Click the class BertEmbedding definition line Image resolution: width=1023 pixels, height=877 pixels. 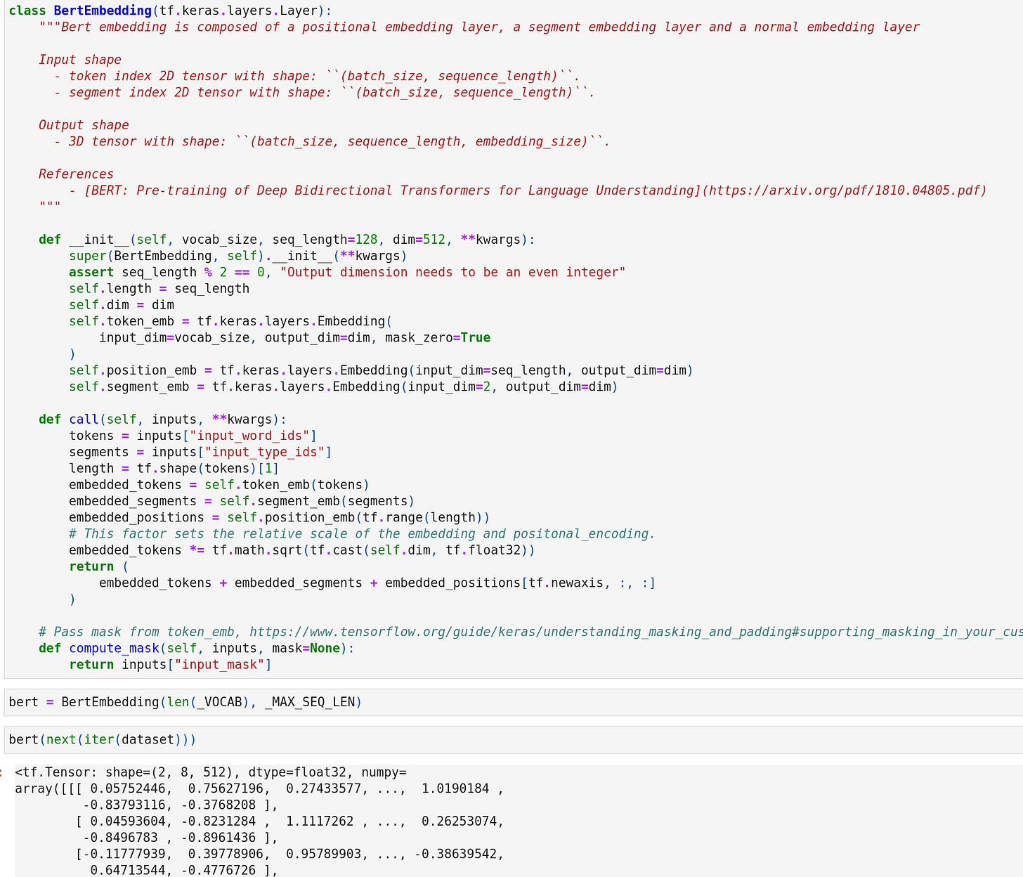(x=170, y=11)
